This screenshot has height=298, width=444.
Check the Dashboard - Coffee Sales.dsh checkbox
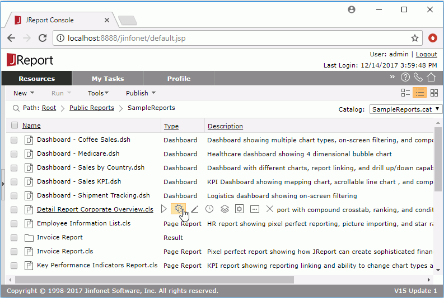pyautogui.click(x=14, y=140)
